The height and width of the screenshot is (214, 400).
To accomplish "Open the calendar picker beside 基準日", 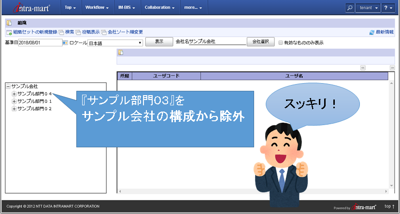I will click(x=65, y=43).
